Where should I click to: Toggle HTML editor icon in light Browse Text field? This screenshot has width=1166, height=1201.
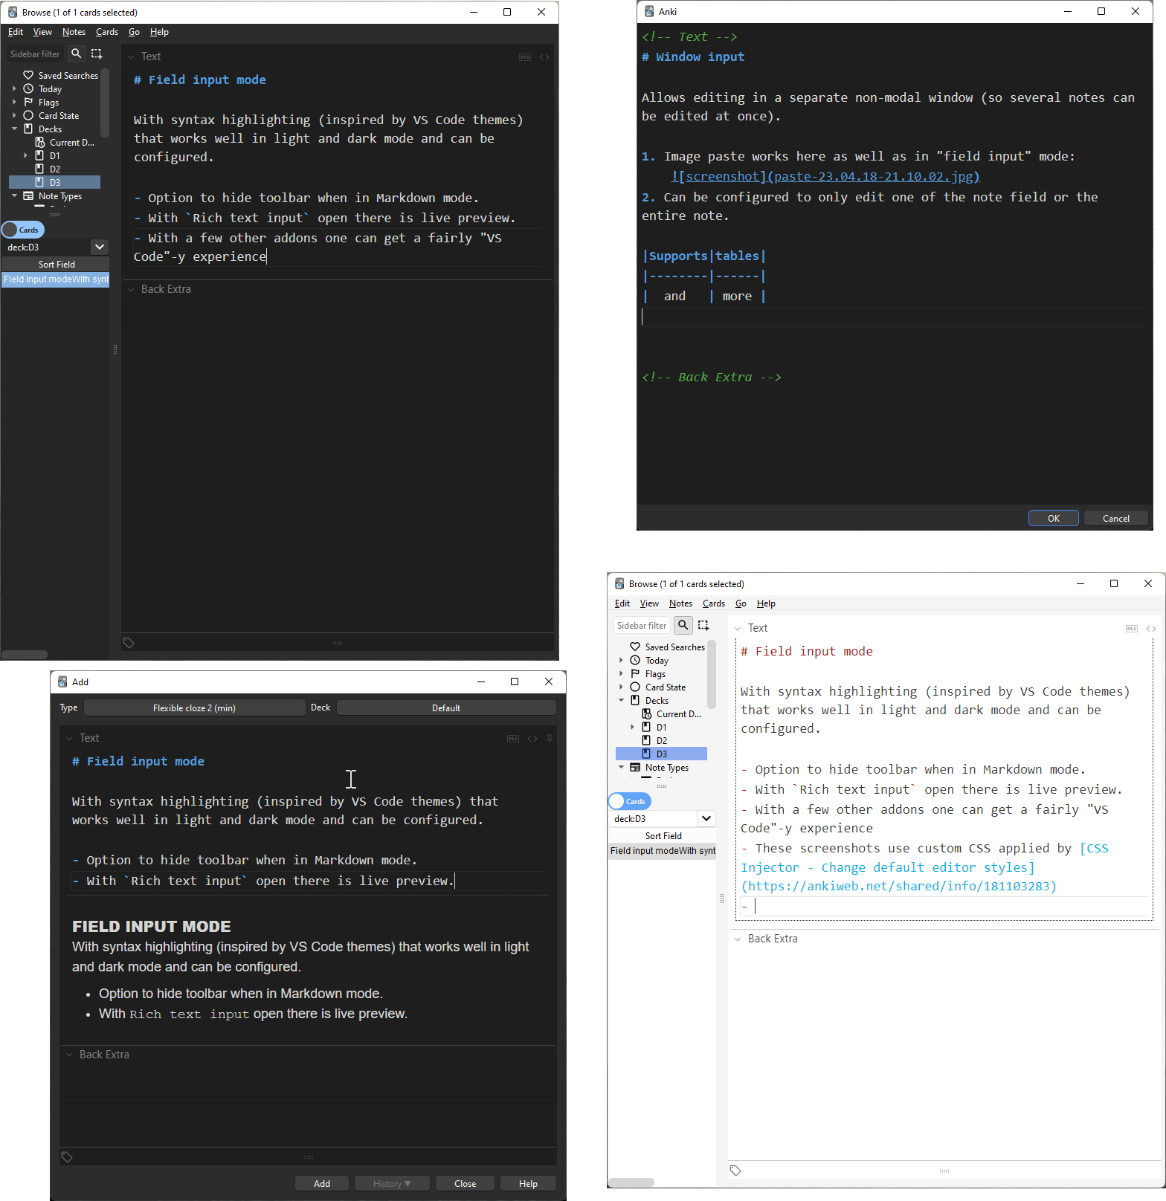[x=1151, y=629]
